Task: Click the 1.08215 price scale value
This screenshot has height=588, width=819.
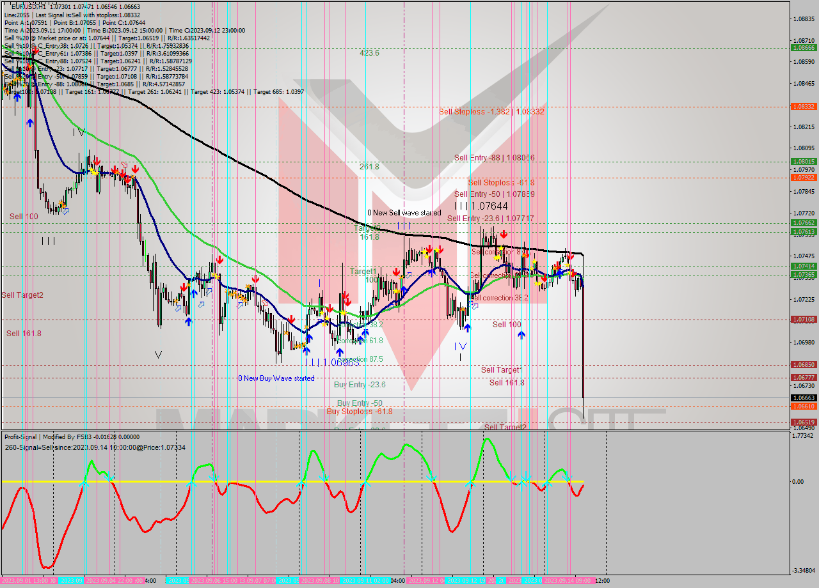Action: (x=803, y=127)
